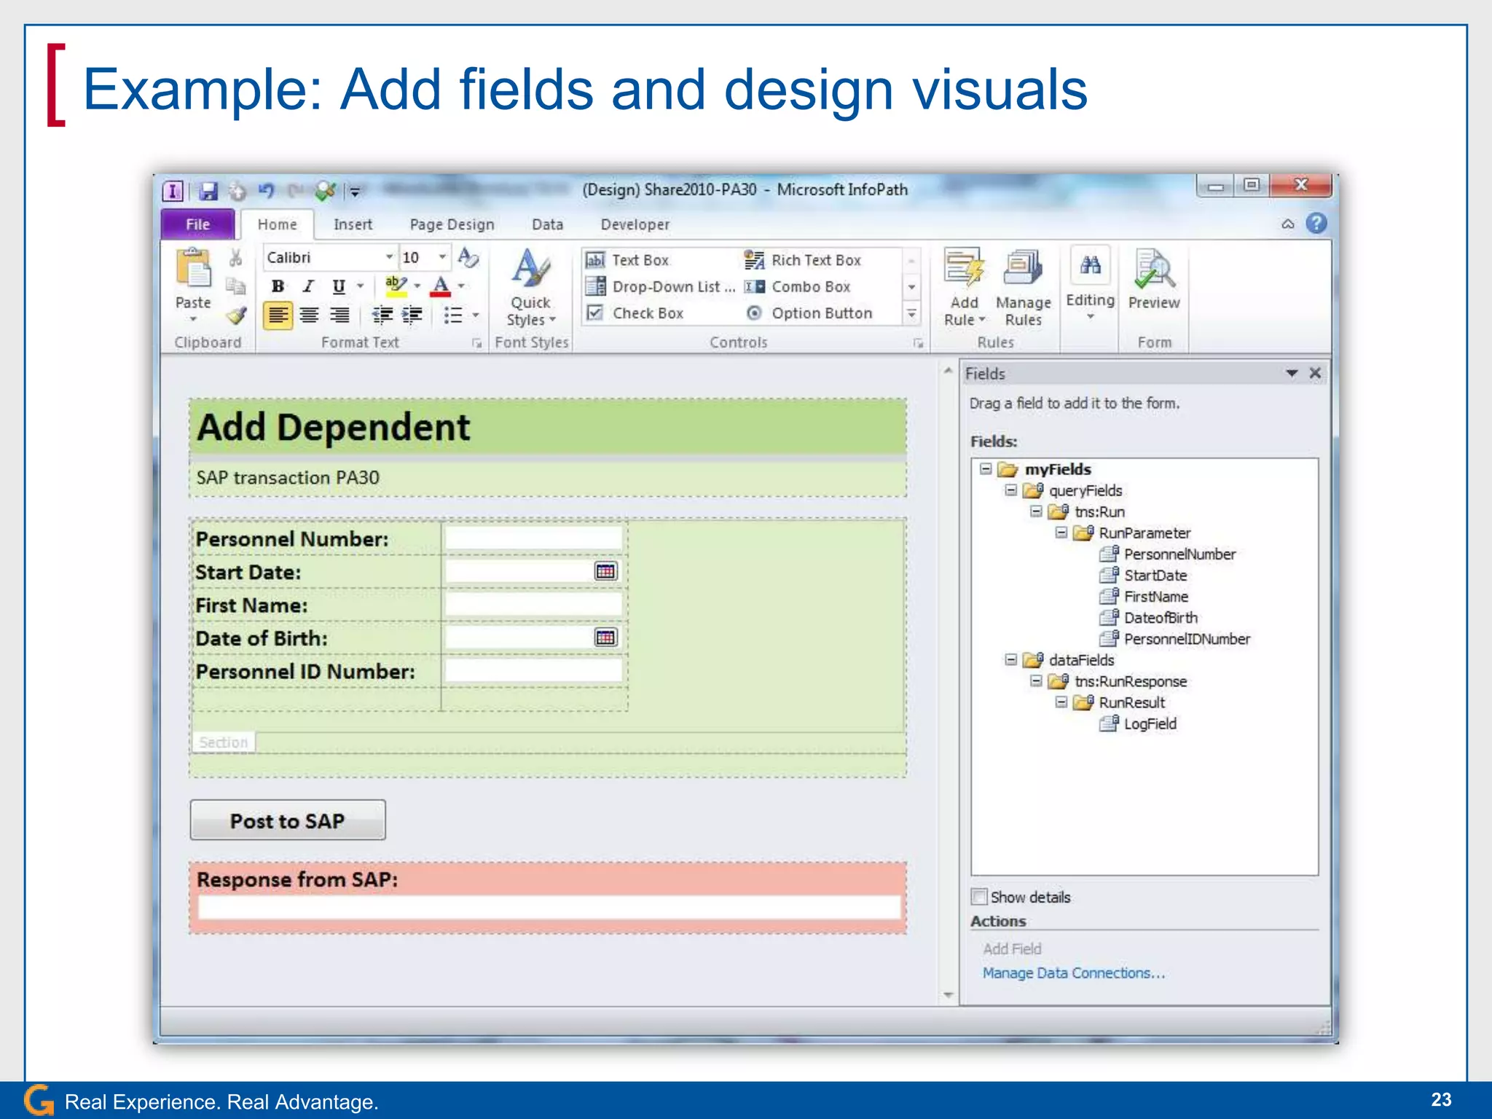Center align text
The image size is (1492, 1119).
309,315
